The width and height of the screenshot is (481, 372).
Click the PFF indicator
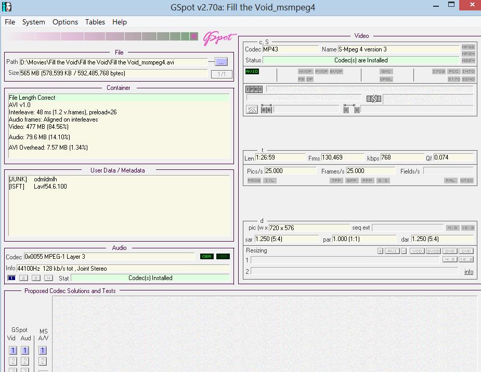coord(367,180)
